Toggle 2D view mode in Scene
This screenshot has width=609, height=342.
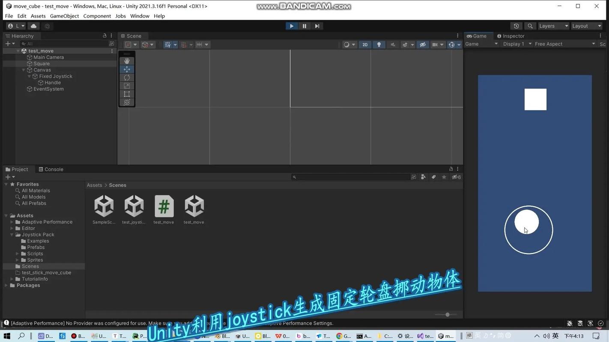coord(365,44)
